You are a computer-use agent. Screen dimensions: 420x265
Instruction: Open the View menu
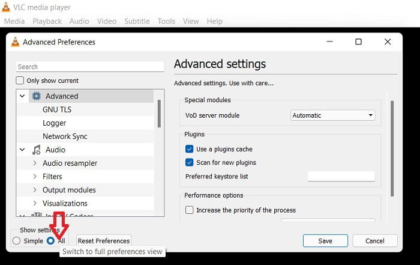click(191, 21)
